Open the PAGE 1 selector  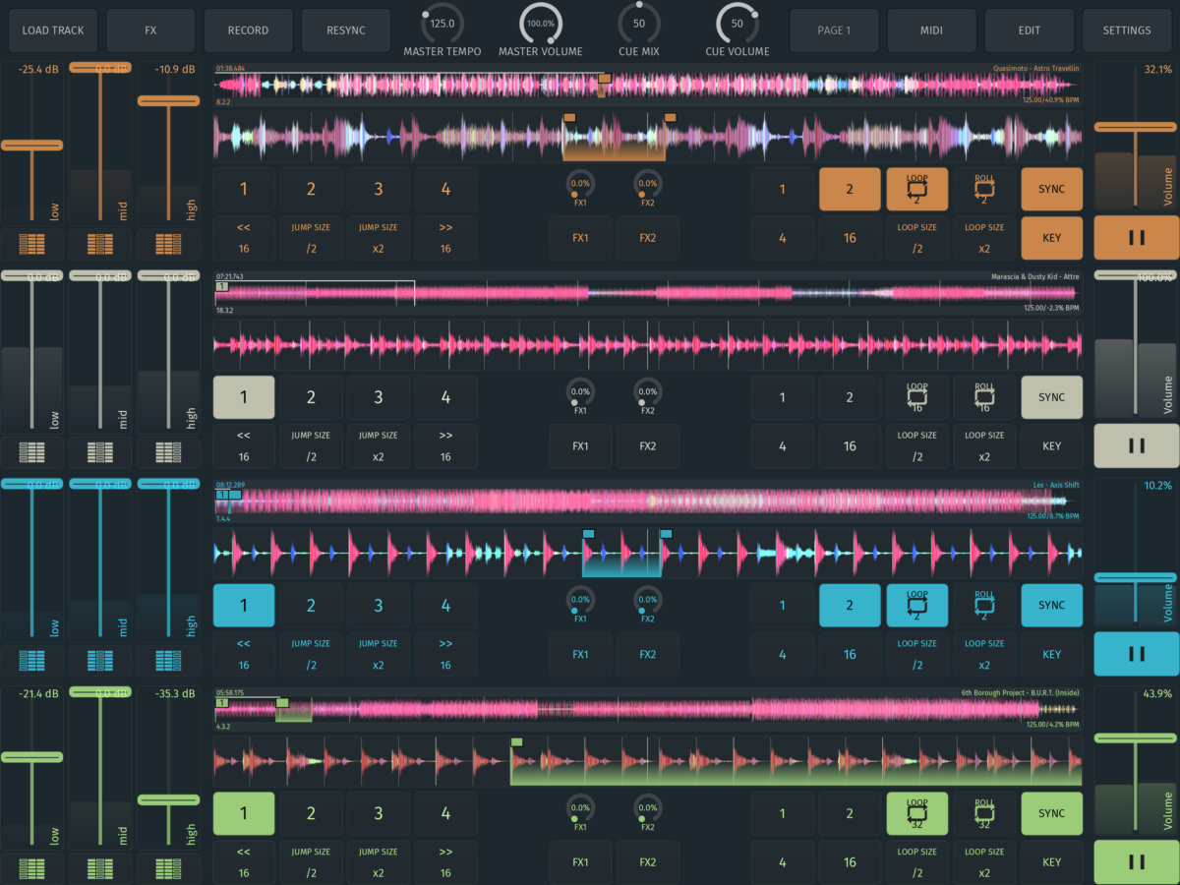834,30
